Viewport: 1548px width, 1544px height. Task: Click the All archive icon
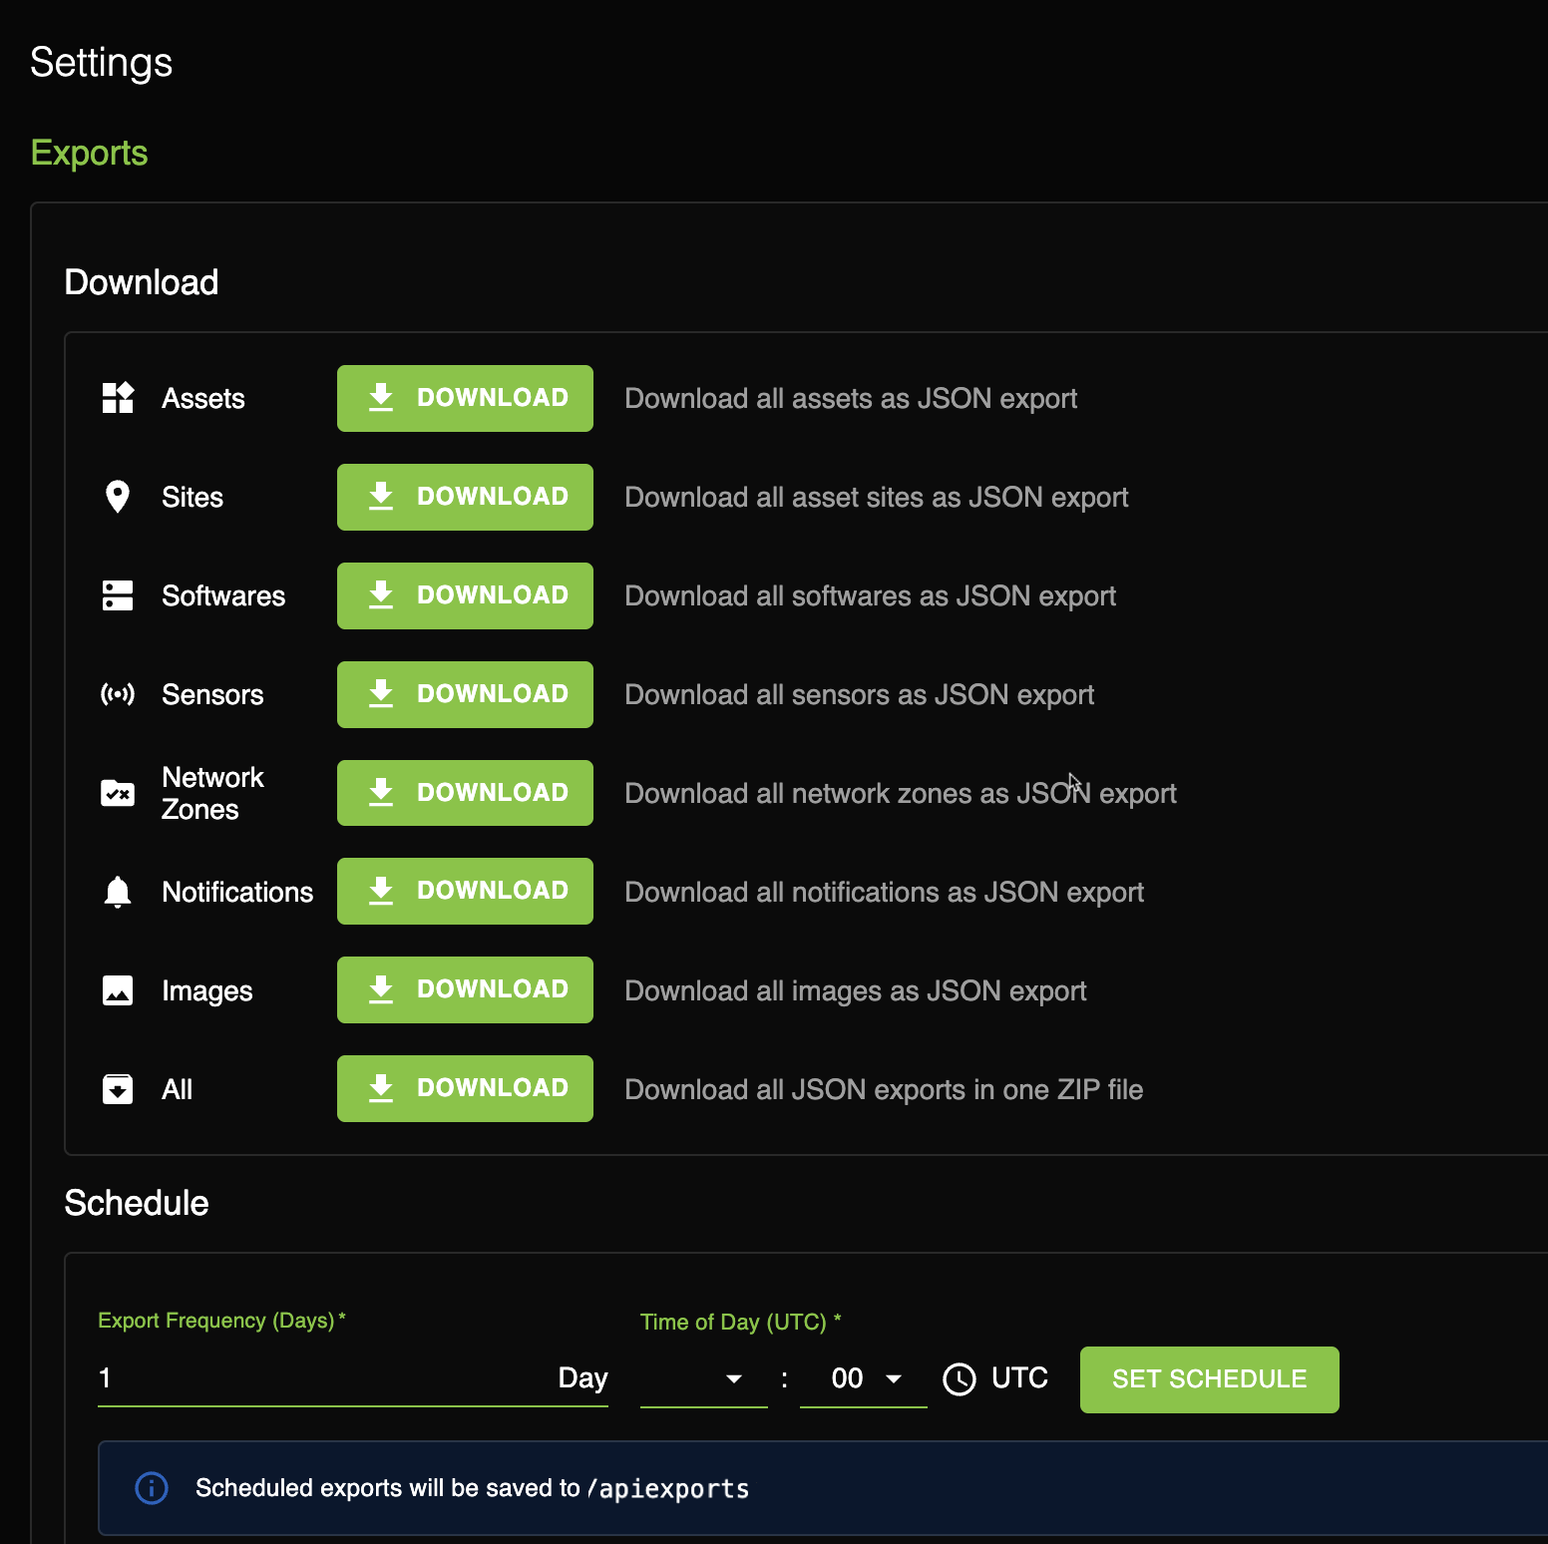[x=118, y=1089]
